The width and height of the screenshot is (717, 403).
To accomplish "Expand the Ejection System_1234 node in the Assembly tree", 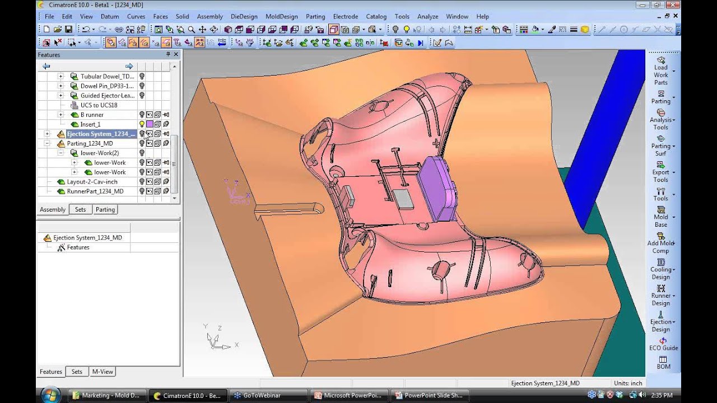I will (47, 134).
